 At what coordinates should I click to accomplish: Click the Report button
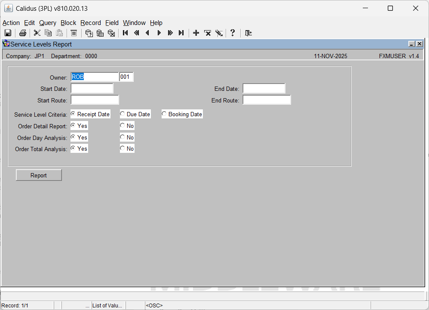click(x=39, y=175)
